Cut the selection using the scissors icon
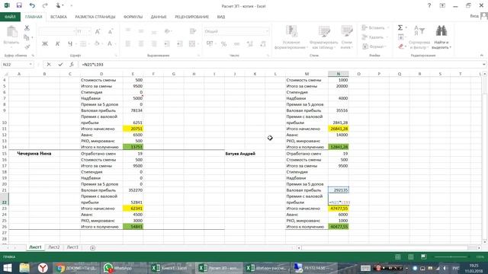This screenshot has width=488, height=274. pos(27,28)
